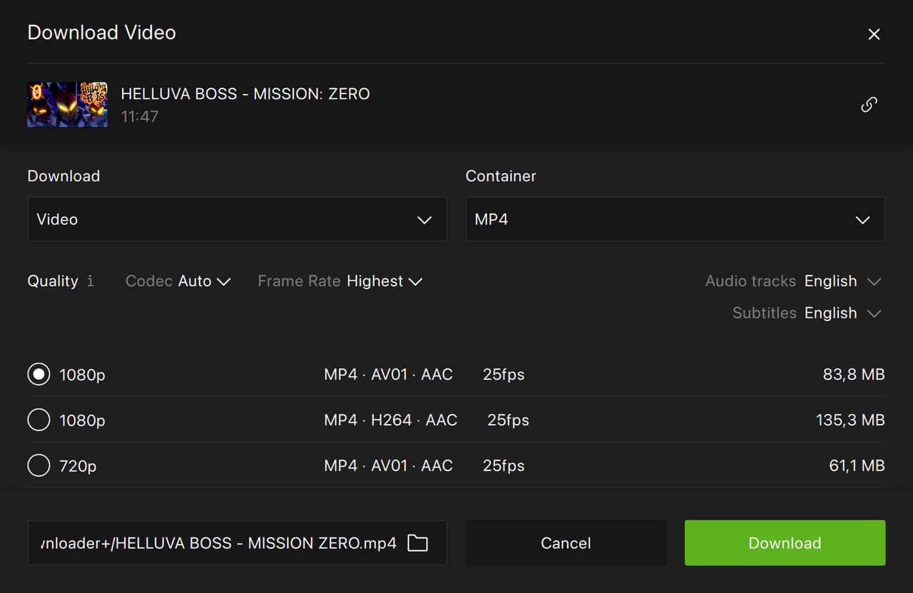Screen dimensions: 913x593
Task: Close the Download Video dialog
Action: pyautogui.click(x=874, y=34)
